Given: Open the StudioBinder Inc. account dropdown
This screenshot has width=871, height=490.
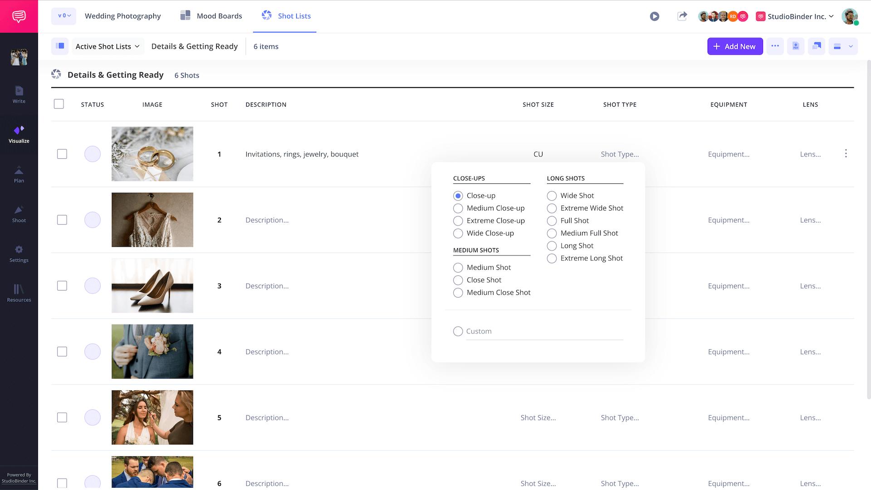Looking at the screenshot, I should (795, 16).
